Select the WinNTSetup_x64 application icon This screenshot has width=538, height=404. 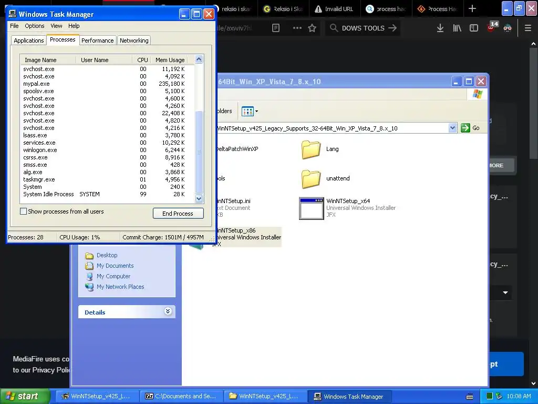click(x=311, y=208)
